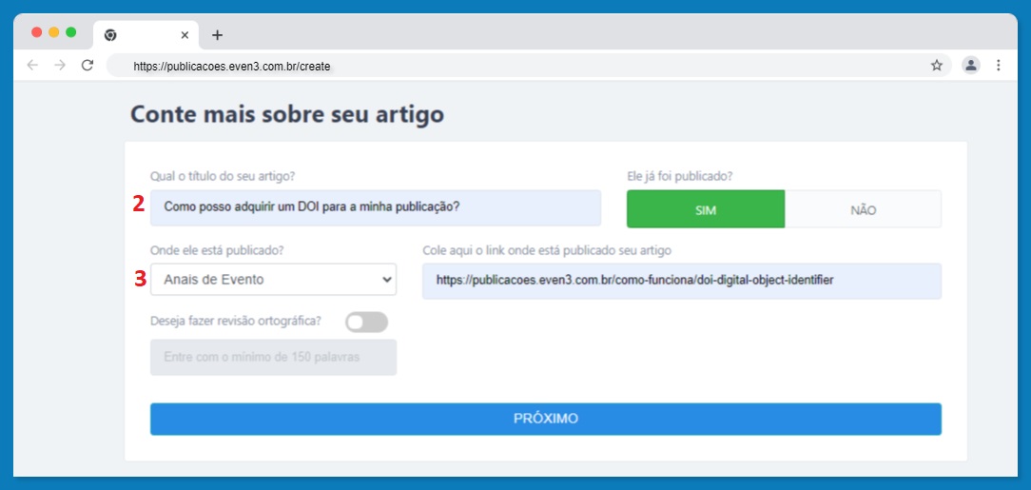1031x490 pixels.
Task: Open the browser profile avatar
Action: click(x=970, y=65)
